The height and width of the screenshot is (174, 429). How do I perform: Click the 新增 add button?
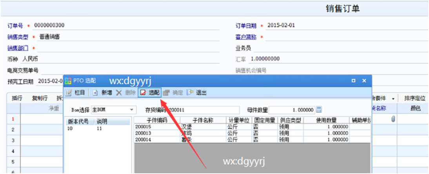pos(103,93)
